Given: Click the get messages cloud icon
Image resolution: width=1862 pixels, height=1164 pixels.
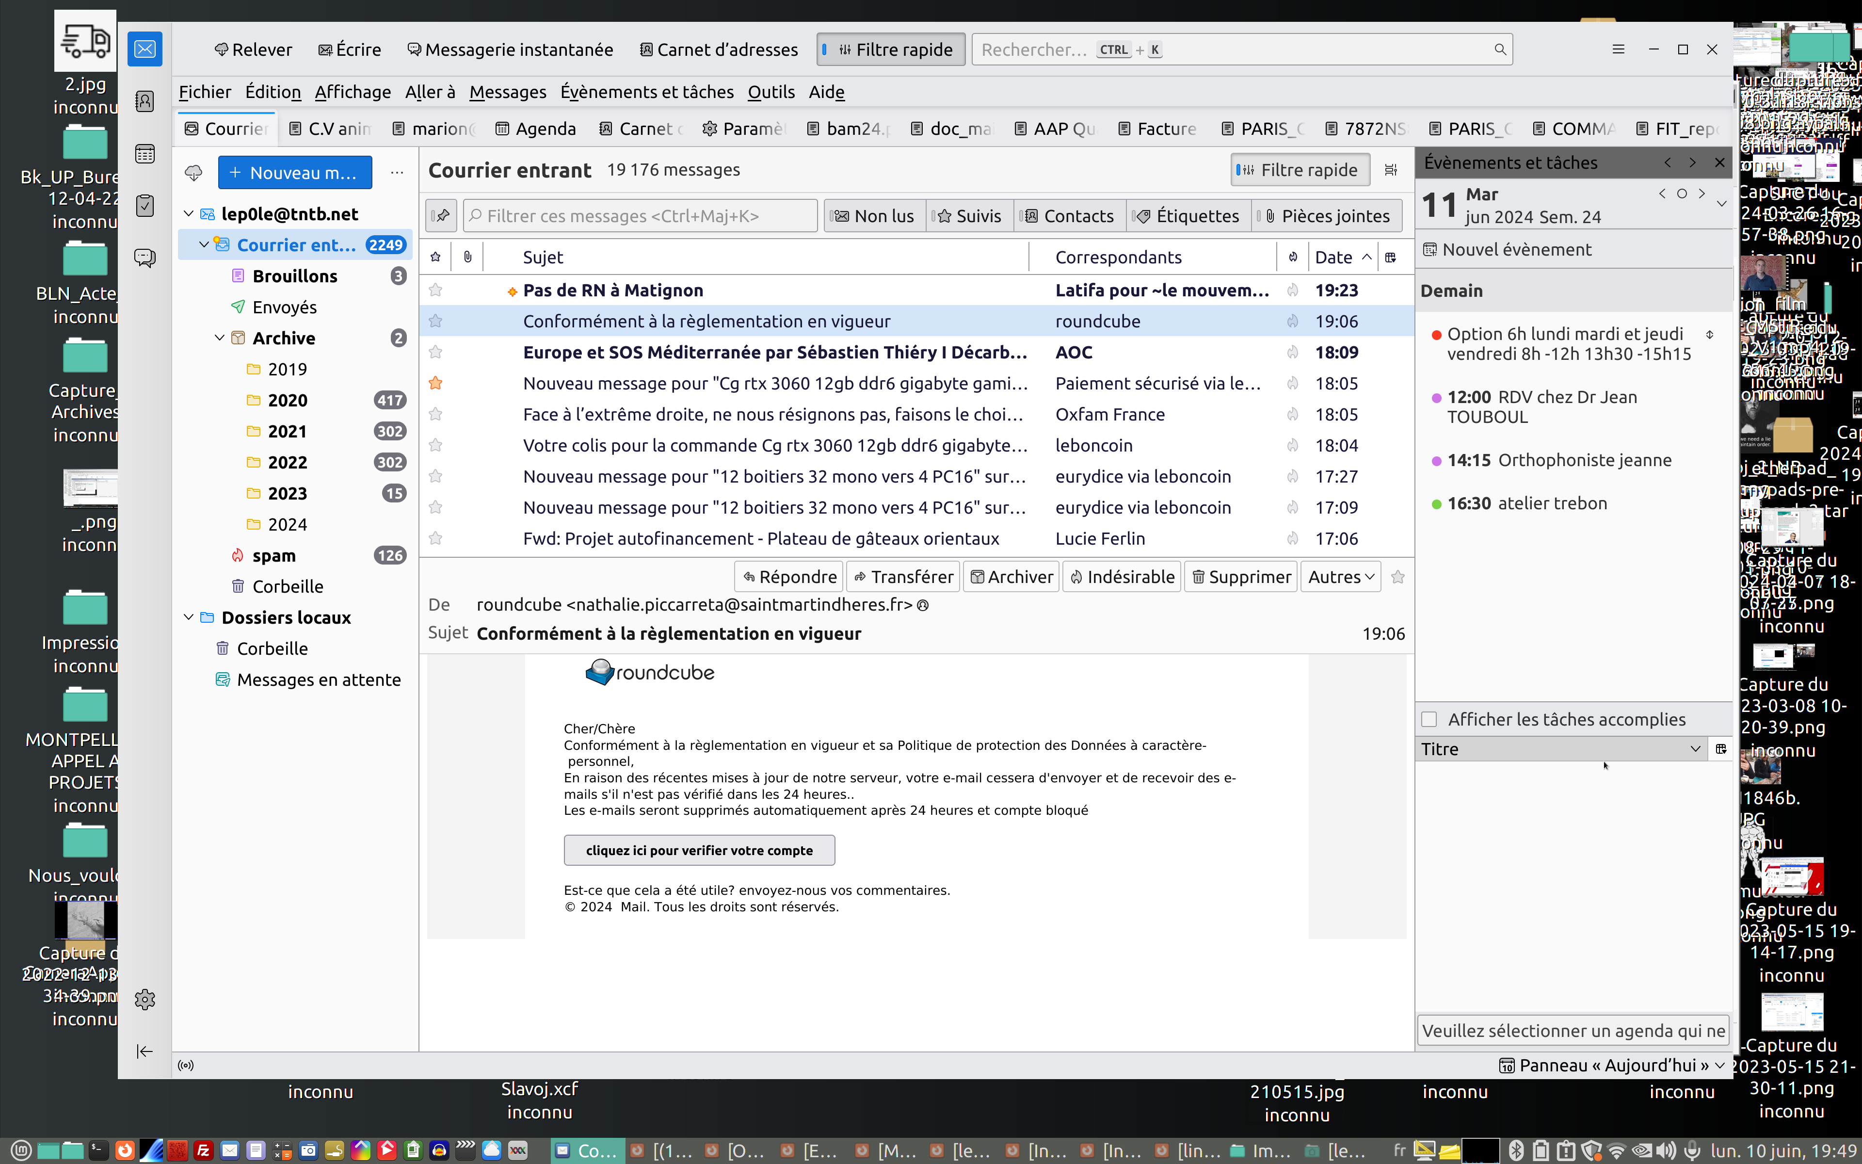Looking at the screenshot, I should tap(193, 173).
